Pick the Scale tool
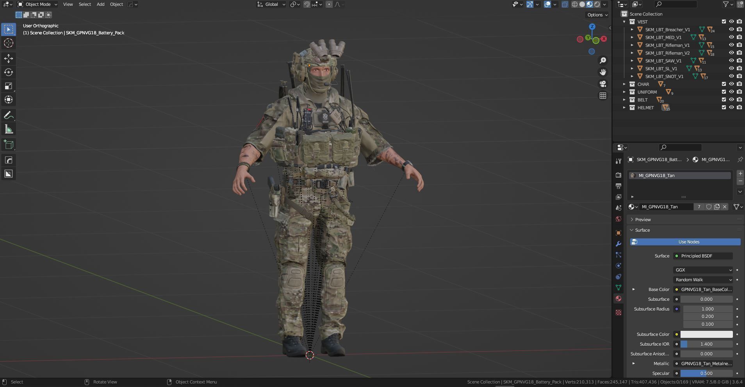This screenshot has width=745, height=387. pos(9,86)
